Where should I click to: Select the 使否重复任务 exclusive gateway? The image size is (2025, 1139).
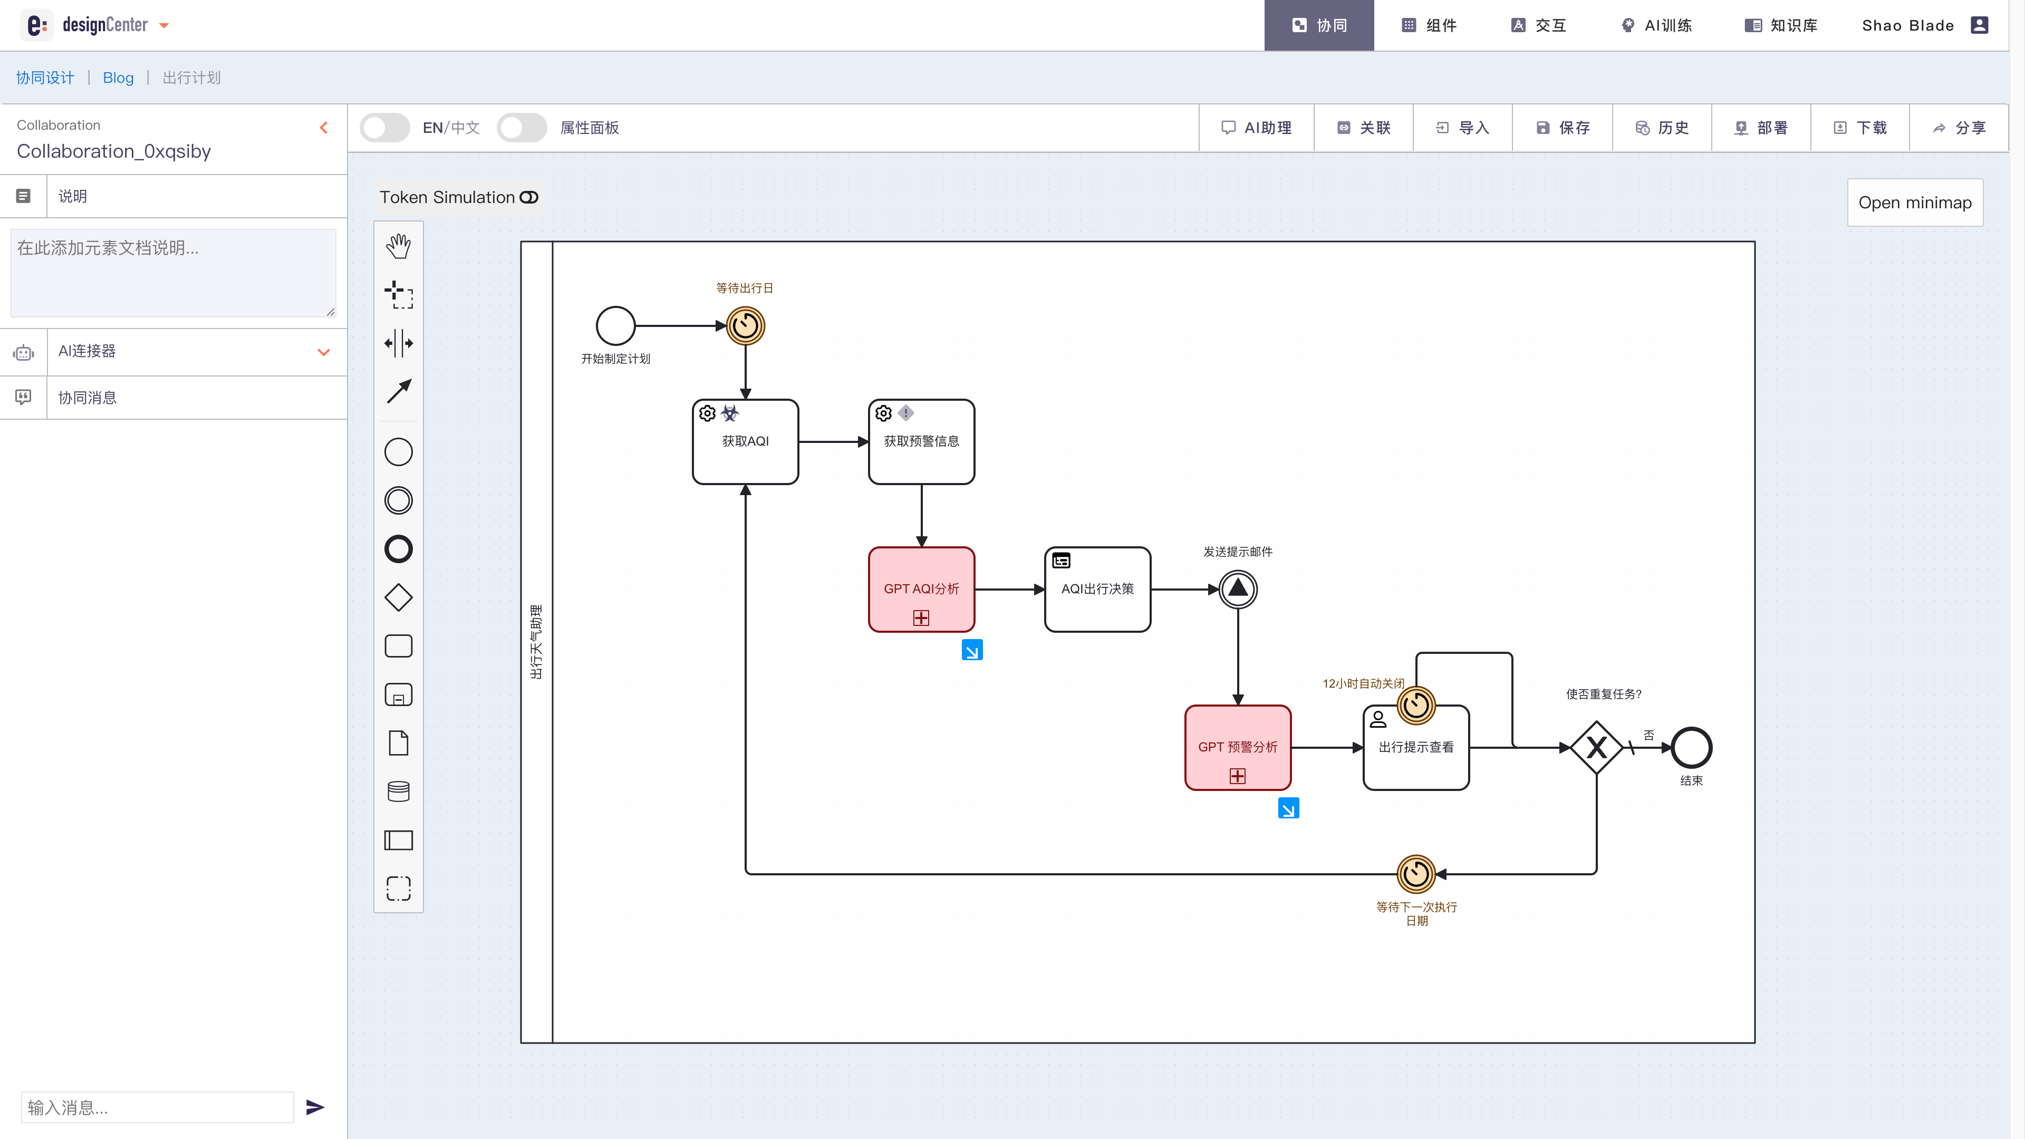pos(1597,748)
